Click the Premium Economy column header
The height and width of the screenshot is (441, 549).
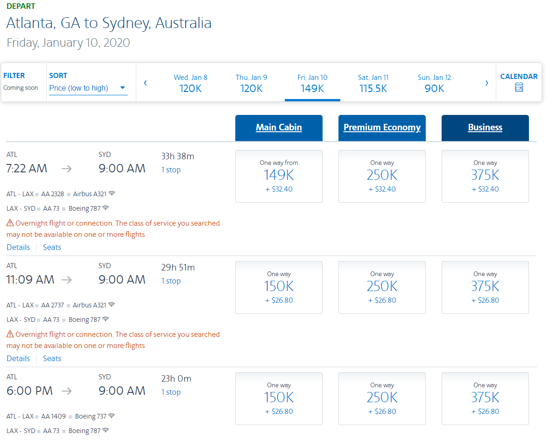point(382,128)
